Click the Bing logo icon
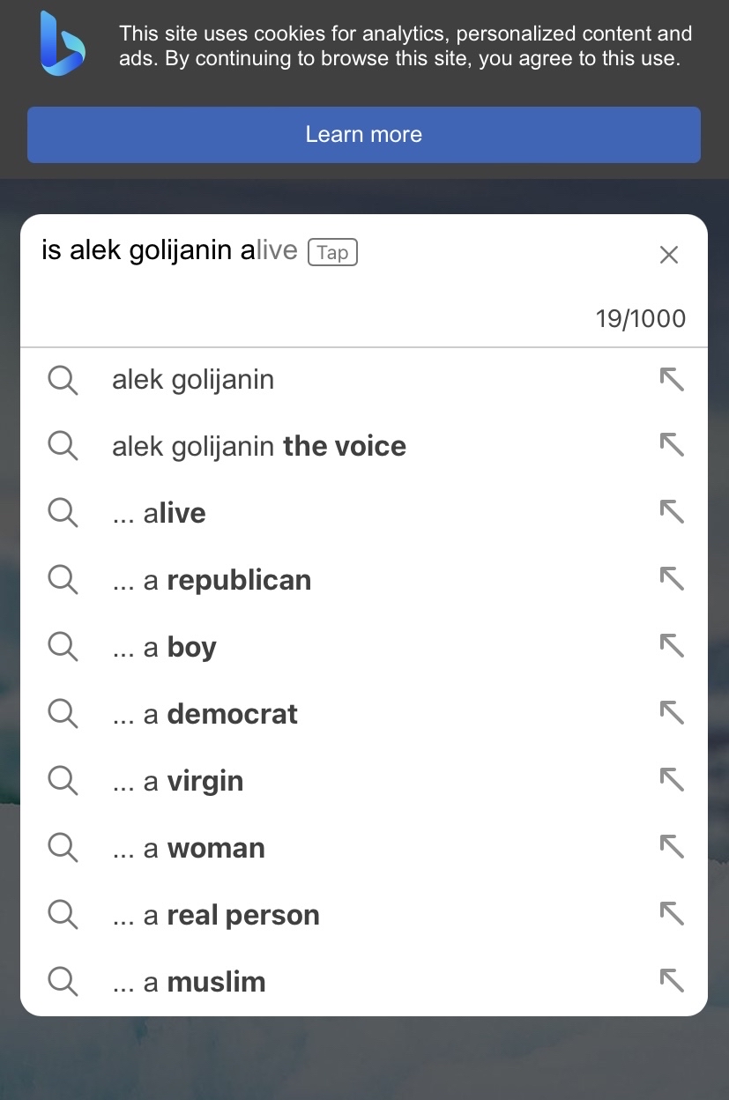729x1100 pixels. (62, 43)
